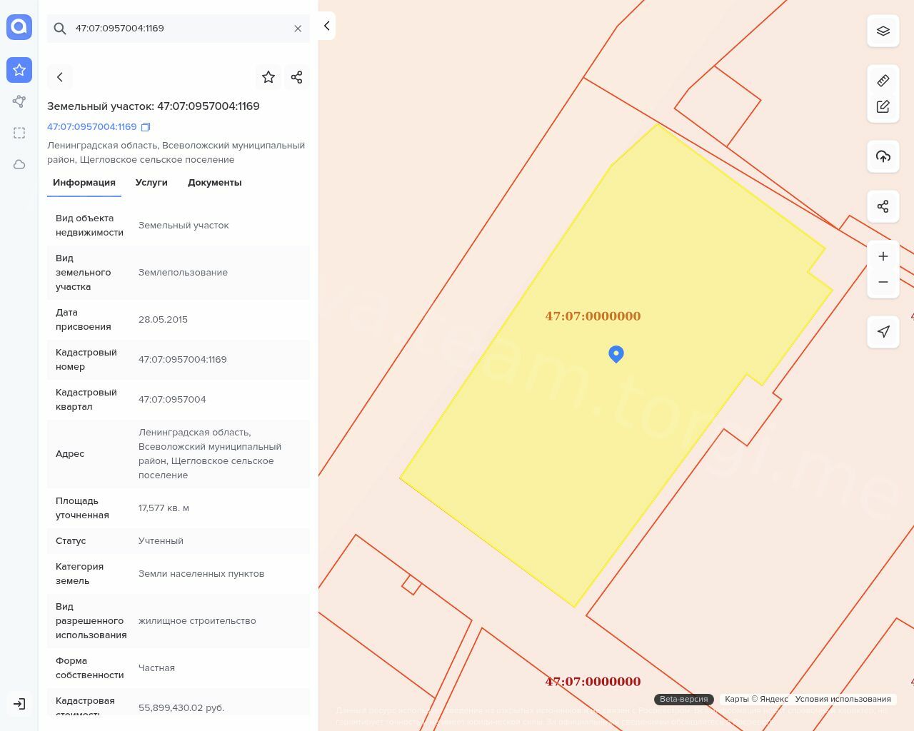Click the search input field

(x=179, y=29)
